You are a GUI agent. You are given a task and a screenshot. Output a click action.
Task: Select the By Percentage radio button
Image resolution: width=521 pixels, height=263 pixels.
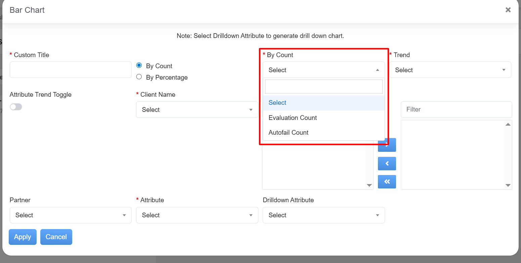click(139, 77)
